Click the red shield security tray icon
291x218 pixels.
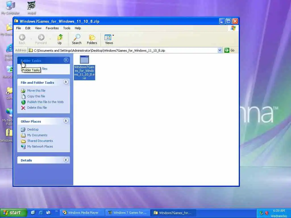(267, 213)
